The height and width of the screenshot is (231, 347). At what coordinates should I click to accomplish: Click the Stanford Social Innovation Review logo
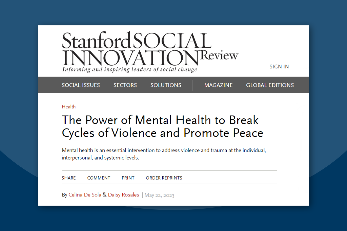tap(150, 52)
